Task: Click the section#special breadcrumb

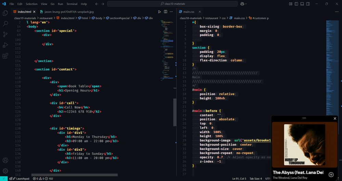Action: (x=118, y=18)
